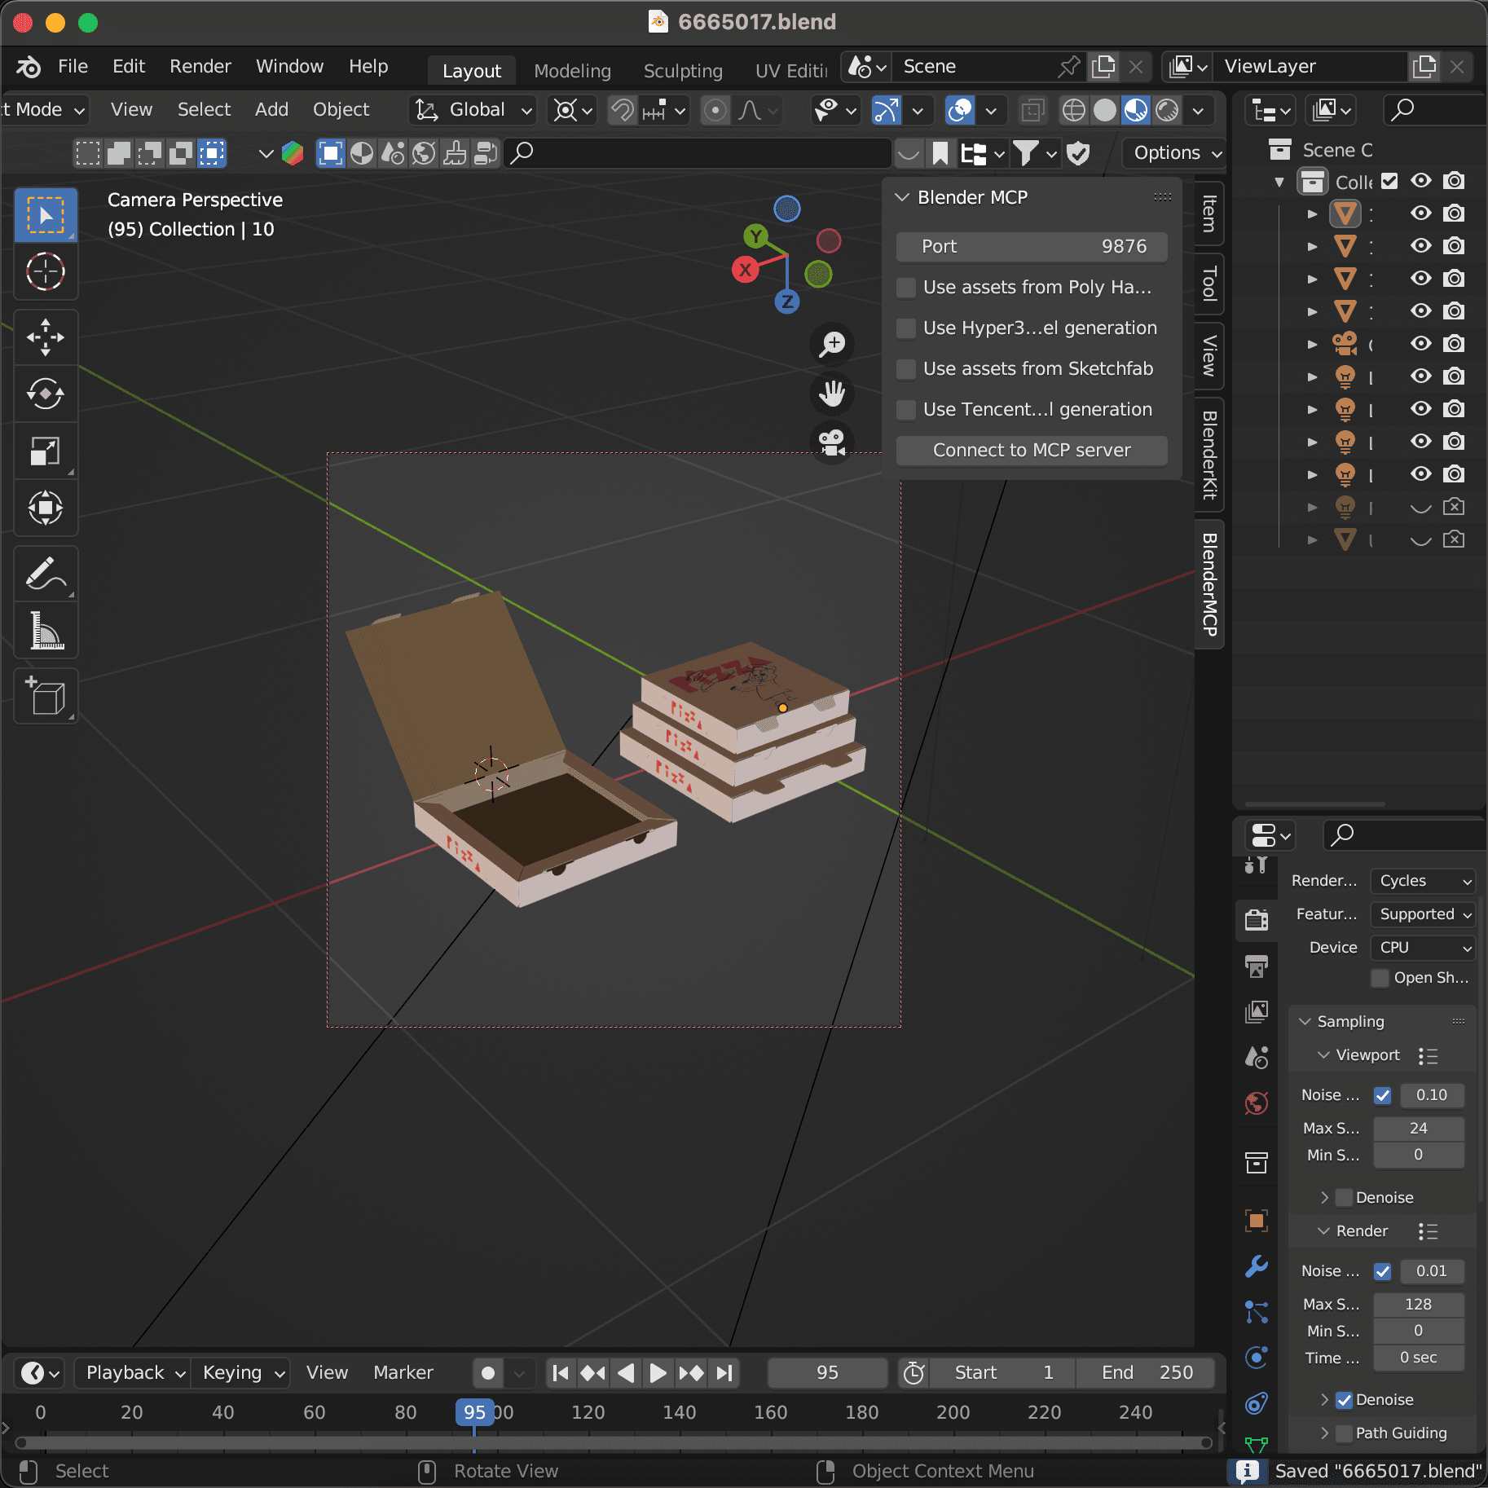
Task: Open the Device CPU dropdown
Action: (x=1423, y=948)
